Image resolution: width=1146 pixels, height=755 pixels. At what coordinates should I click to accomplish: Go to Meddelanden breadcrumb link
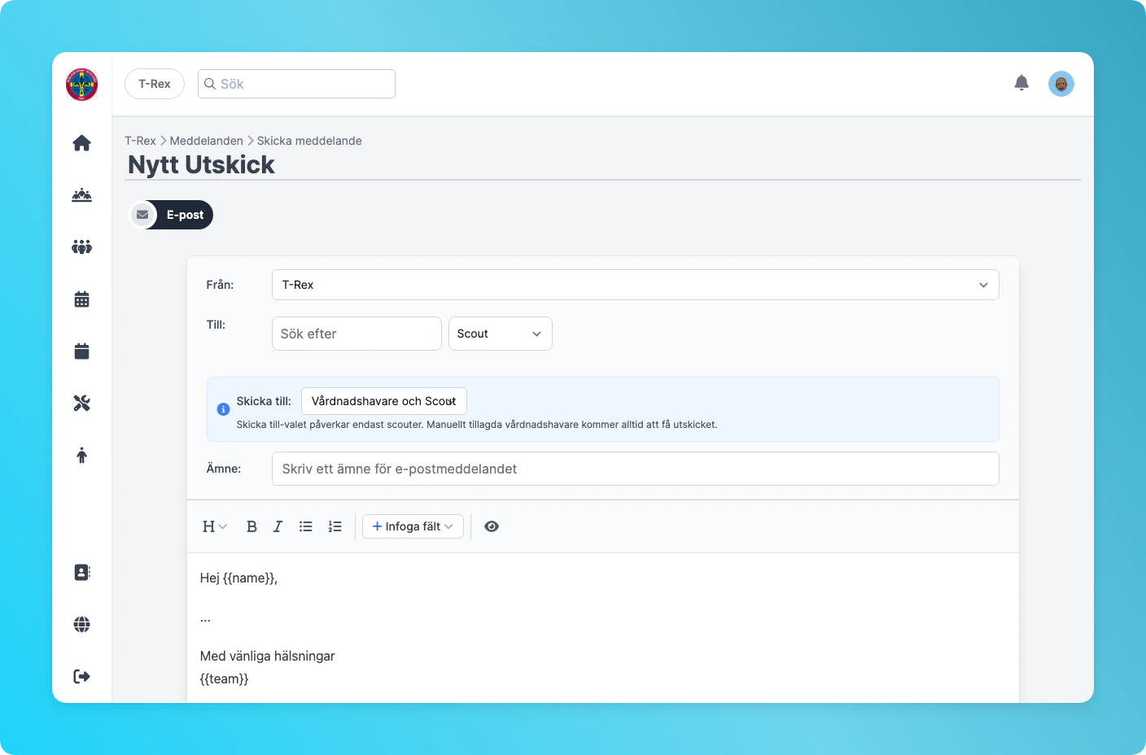click(206, 141)
